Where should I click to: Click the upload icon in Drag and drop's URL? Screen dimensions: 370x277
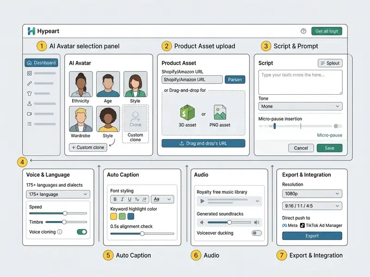tap(182, 143)
